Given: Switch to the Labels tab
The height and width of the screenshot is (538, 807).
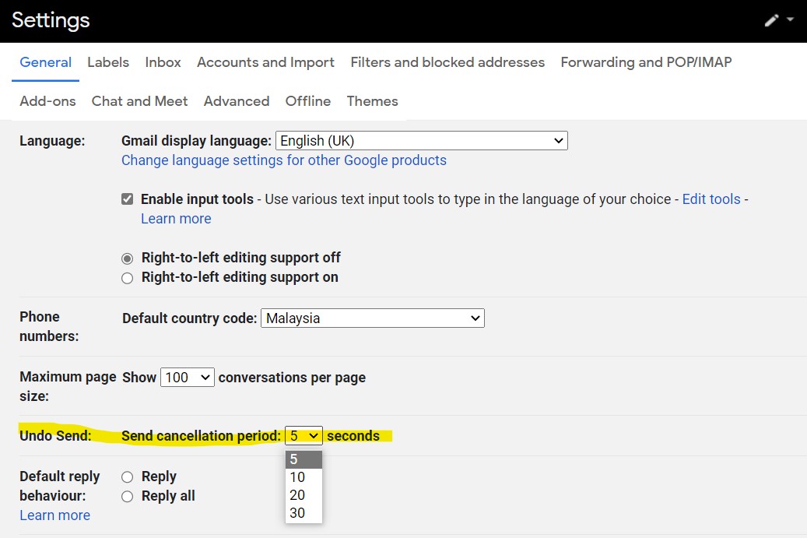Looking at the screenshot, I should pos(108,62).
